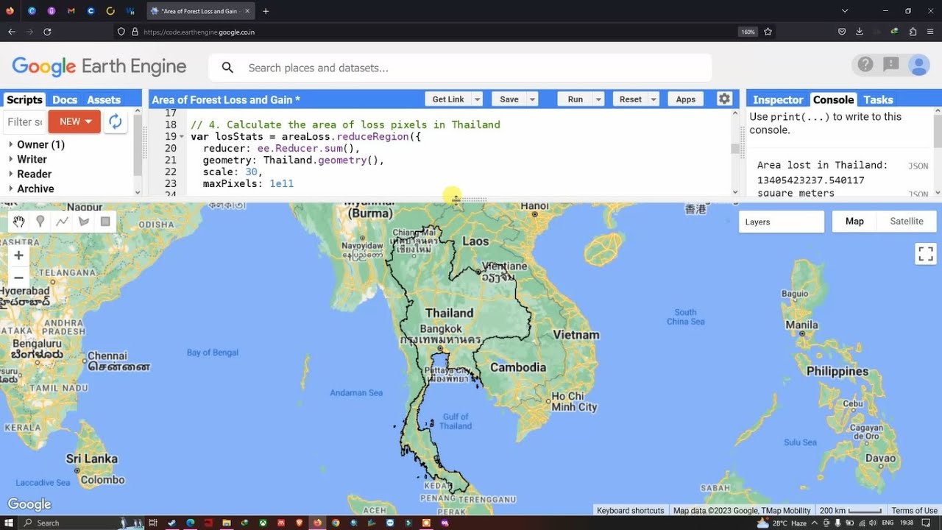The height and width of the screenshot is (530, 942).
Task: Switch to the Inspector tab
Action: (x=778, y=99)
